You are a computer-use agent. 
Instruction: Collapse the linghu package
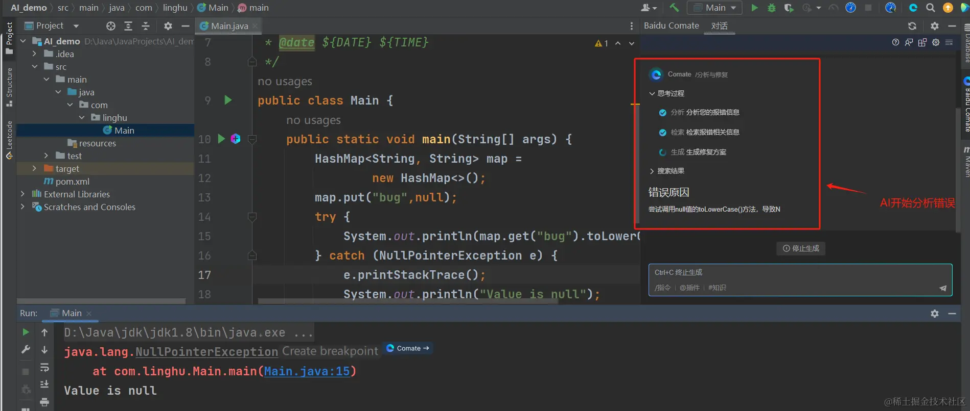(82, 117)
